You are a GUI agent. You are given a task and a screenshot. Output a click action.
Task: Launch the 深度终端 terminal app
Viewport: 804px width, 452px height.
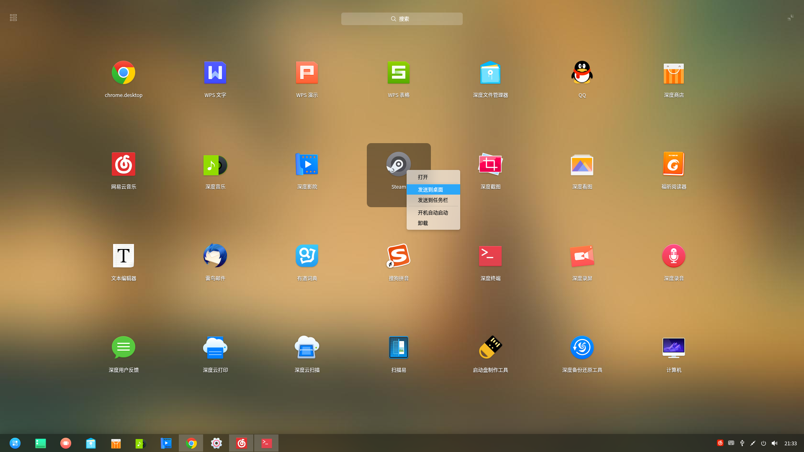490,256
